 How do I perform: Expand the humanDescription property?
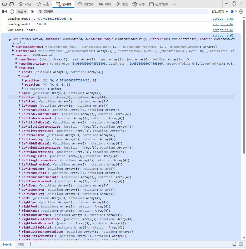coord(16,63)
